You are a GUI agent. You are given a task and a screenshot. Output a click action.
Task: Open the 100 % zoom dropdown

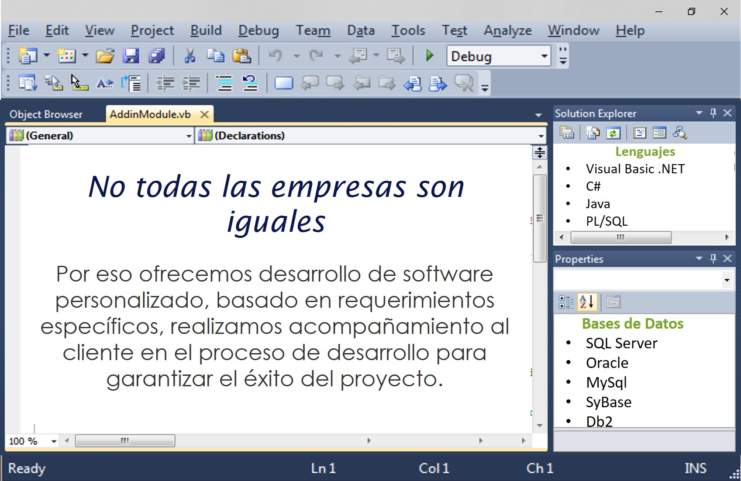(x=54, y=441)
